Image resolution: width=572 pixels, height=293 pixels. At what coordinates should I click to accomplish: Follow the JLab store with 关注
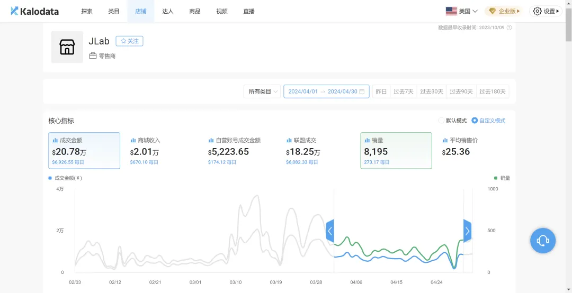[130, 41]
